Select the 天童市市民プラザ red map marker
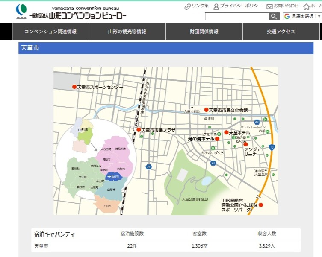 coord(139,129)
